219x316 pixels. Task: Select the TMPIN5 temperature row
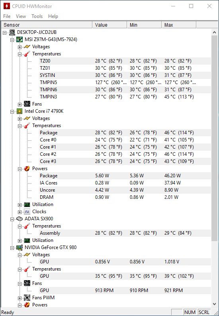[125, 82]
